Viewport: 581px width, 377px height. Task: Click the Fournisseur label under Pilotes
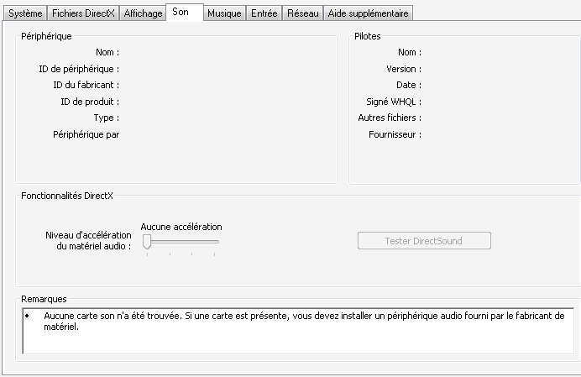pyautogui.click(x=395, y=134)
